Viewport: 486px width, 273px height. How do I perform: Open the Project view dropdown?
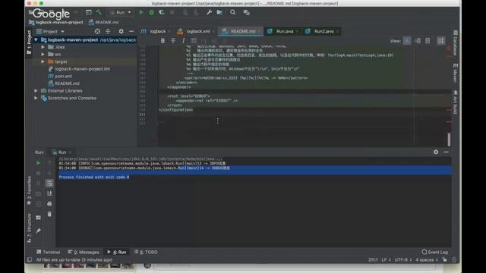[51, 32]
